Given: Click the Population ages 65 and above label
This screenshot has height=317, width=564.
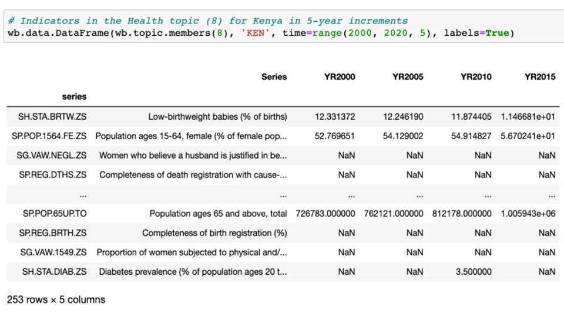Looking at the screenshot, I should (219, 214).
